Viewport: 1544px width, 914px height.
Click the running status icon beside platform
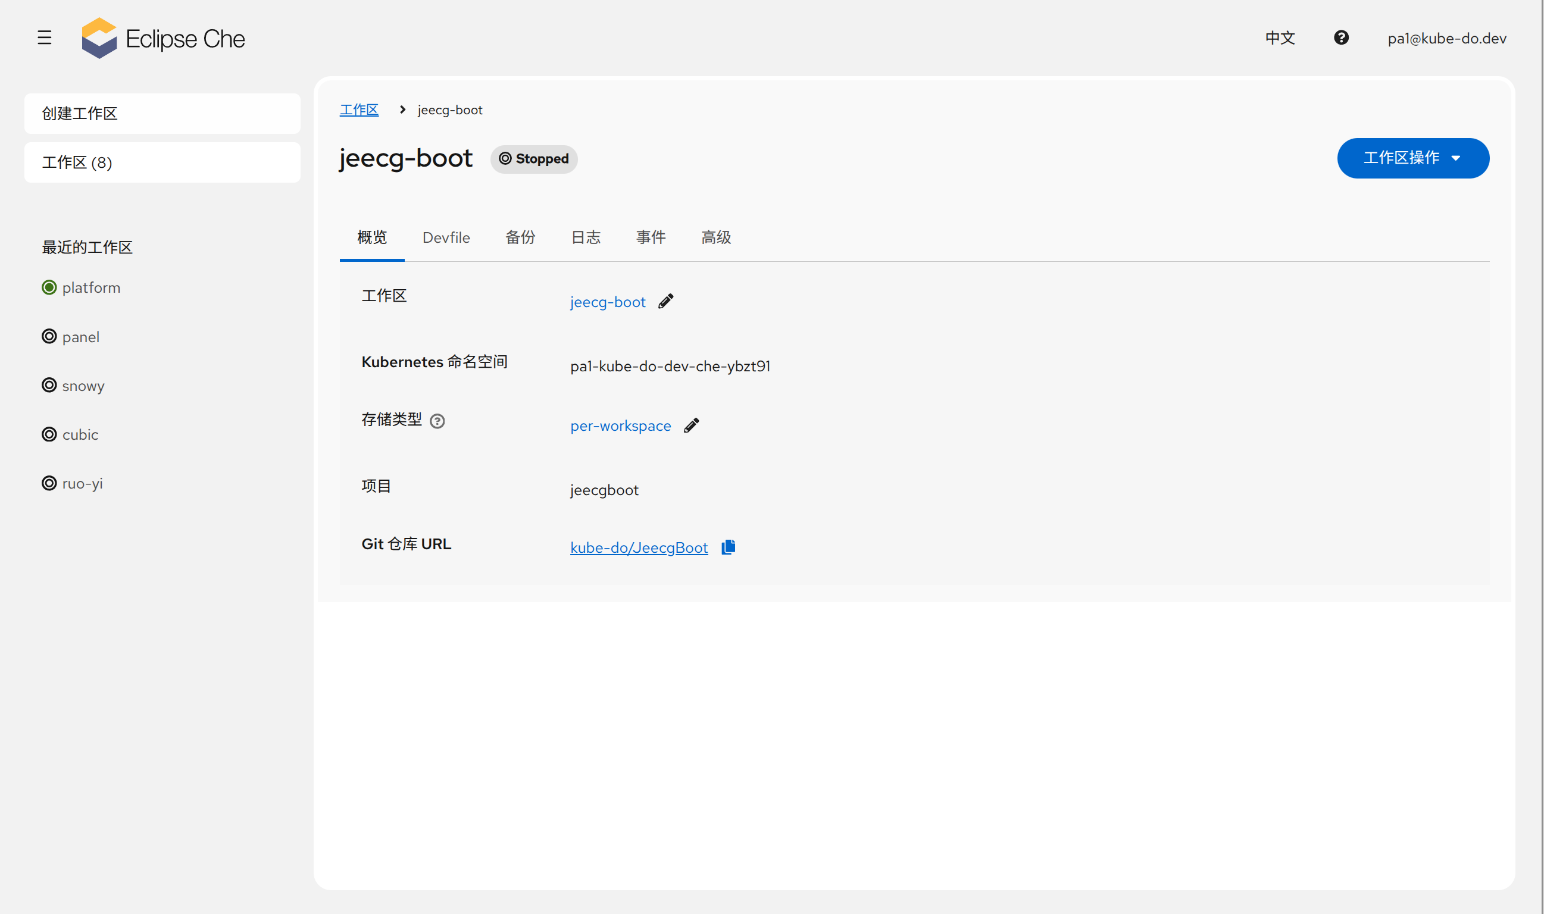[x=49, y=287]
